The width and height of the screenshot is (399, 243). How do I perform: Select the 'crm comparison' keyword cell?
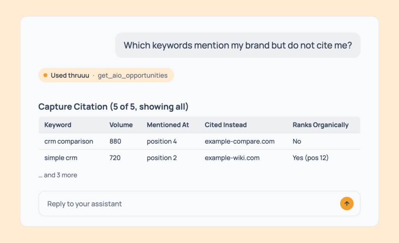(69, 141)
